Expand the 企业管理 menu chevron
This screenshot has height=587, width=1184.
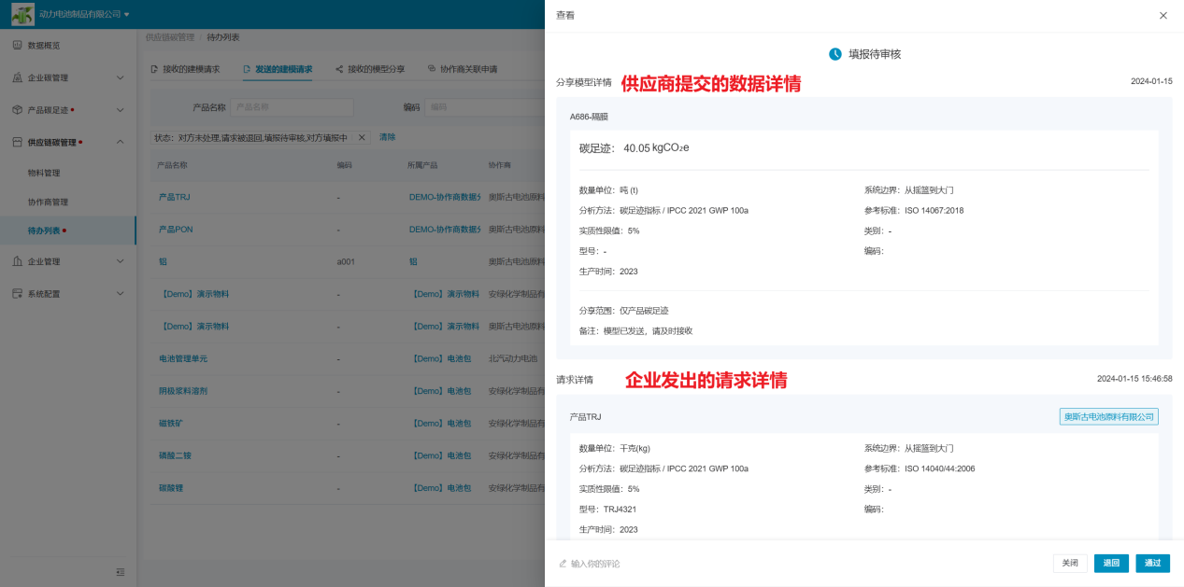click(120, 262)
